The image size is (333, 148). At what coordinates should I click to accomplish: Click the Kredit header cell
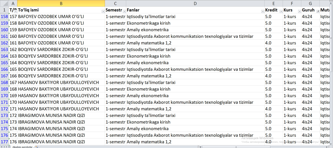coord(274,10)
